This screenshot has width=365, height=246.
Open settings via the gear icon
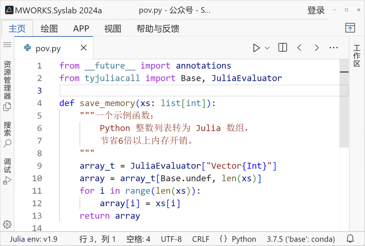7,224
